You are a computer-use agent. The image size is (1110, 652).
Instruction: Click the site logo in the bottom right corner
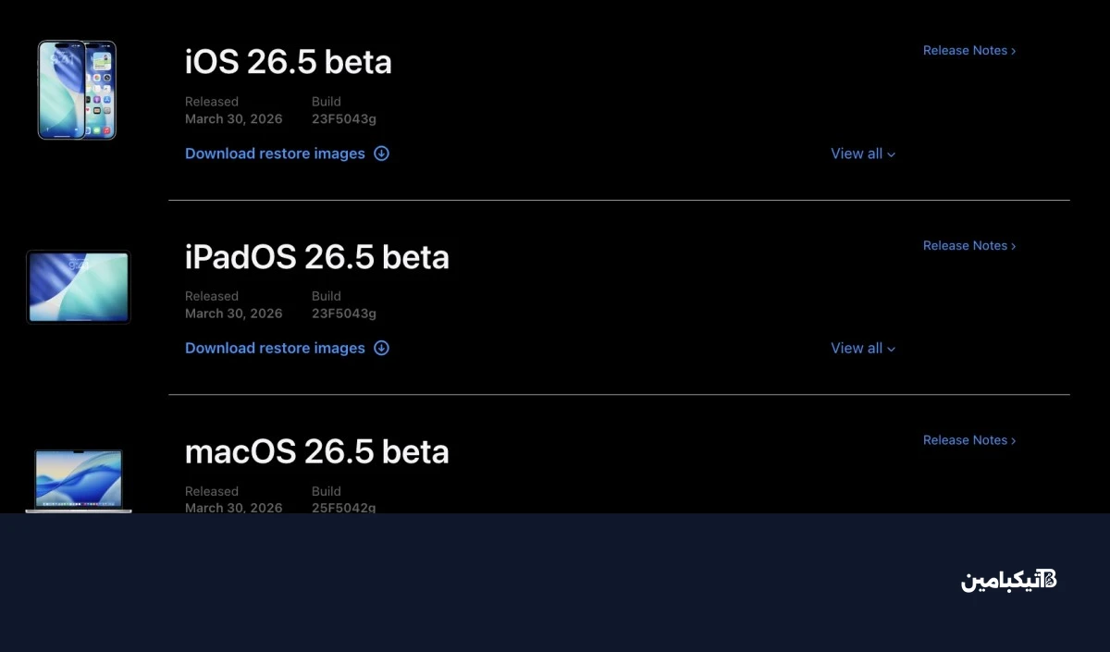tap(1008, 580)
